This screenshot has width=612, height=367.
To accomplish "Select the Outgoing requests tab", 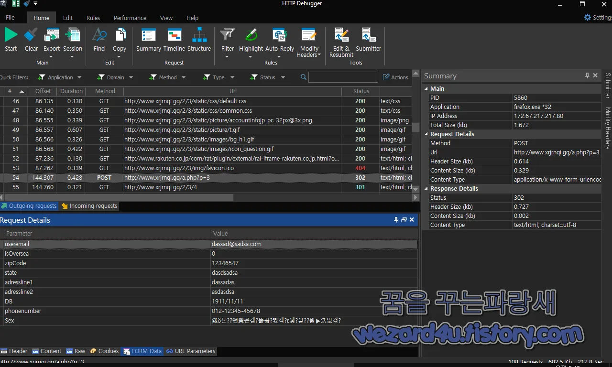I will tap(29, 206).
